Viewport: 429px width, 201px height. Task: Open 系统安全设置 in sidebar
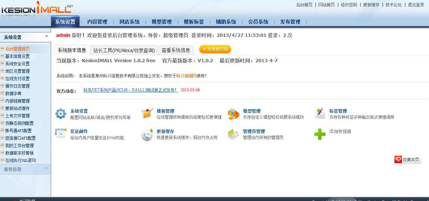click(17, 64)
